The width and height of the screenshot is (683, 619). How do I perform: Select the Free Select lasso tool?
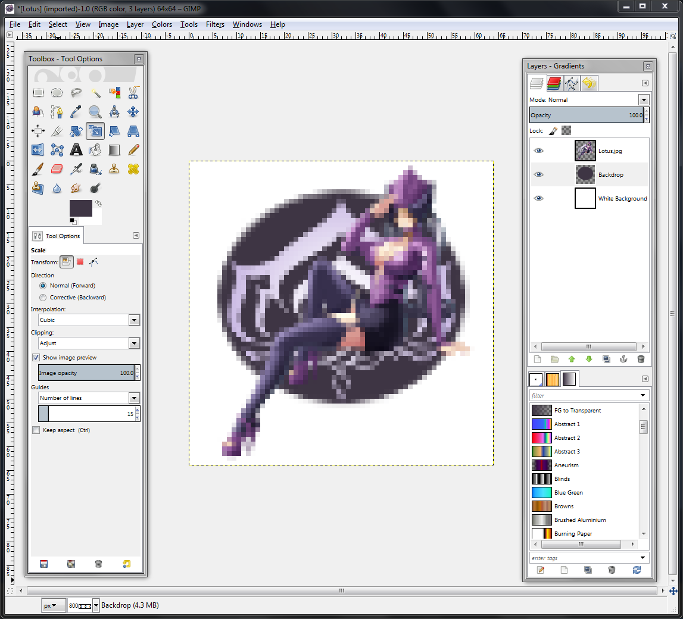click(76, 93)
